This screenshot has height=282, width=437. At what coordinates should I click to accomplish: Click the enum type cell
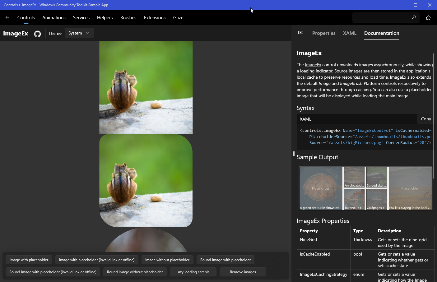(x=363, y=276)
